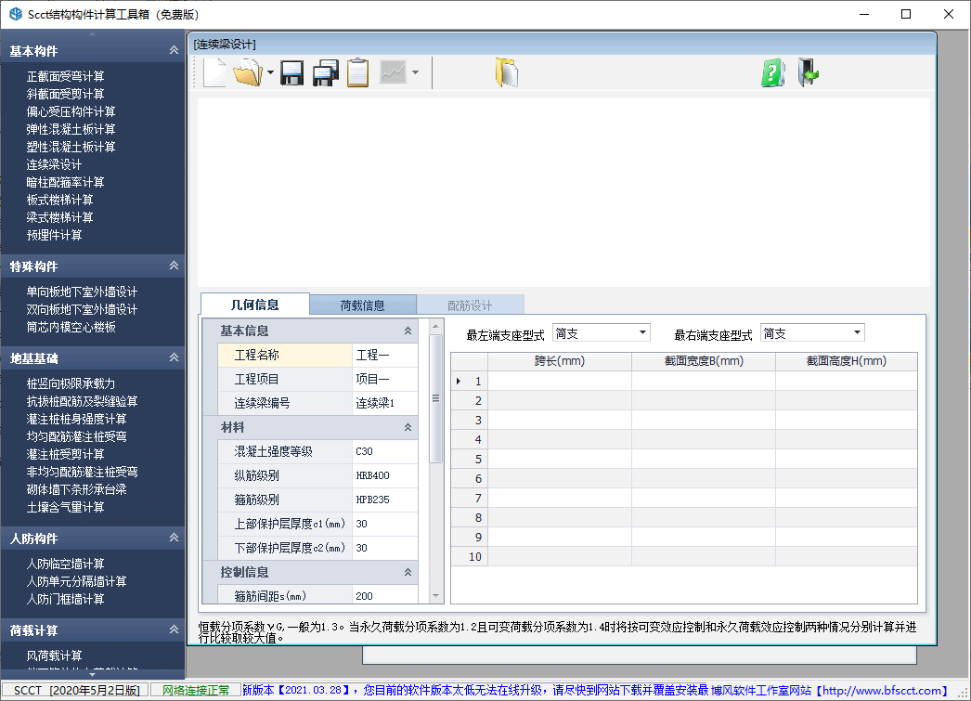
Task: Select the 纵筋级别 value HRB400
Action: pyautogui.click(x=384, y=475)
